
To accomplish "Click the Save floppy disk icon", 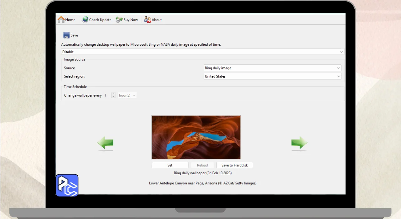I will click(66, 35).
